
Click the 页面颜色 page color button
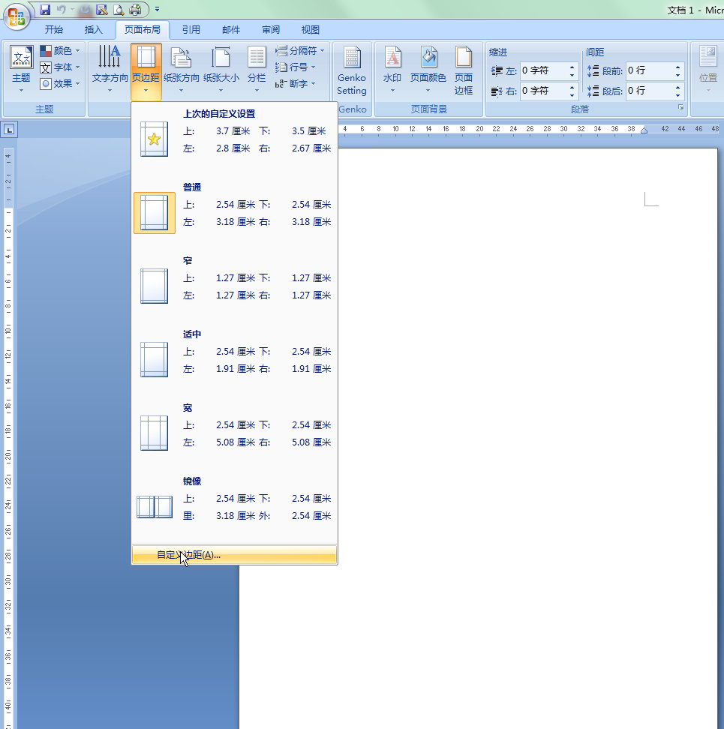click(428, 70)
